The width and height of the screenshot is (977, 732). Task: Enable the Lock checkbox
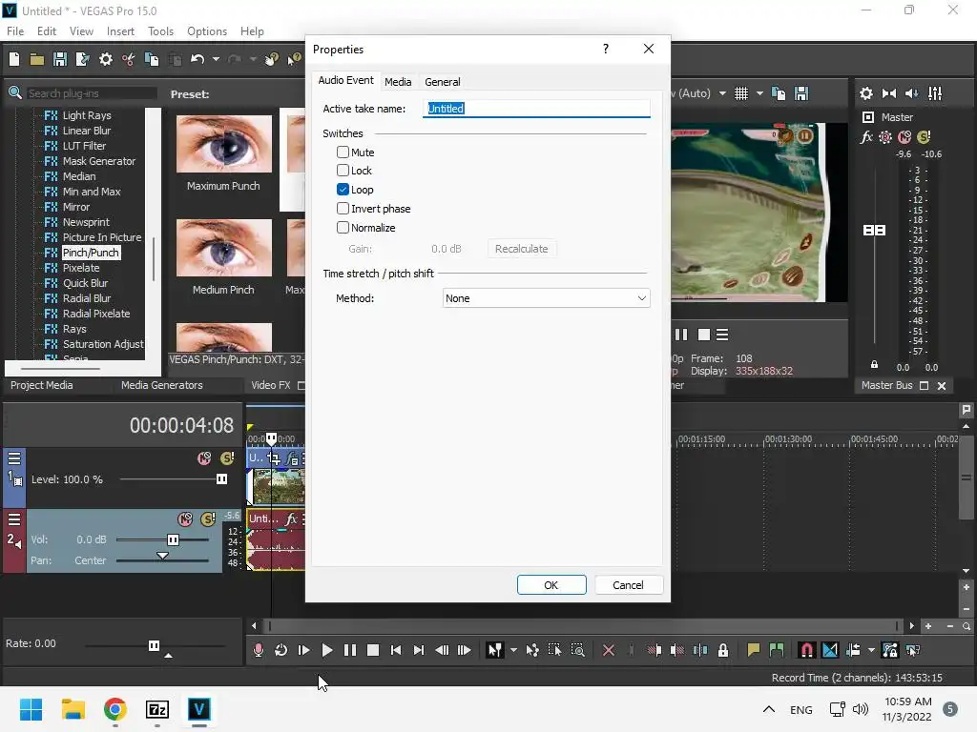(343, 170)
